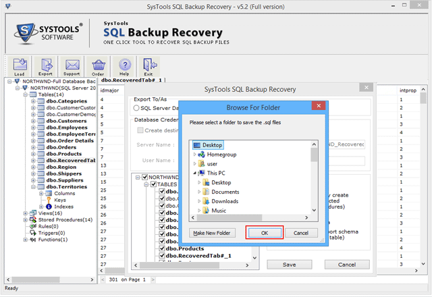
Task: Expand the Views(16) tree node
Action: pos(26,213)
